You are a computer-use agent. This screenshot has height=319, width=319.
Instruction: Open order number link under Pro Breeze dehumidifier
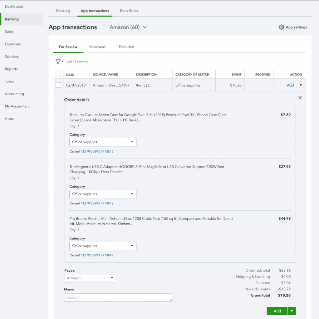97,255
